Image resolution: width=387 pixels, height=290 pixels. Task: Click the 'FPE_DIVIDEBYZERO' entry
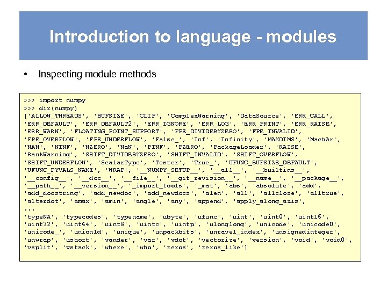pos(205,132)
